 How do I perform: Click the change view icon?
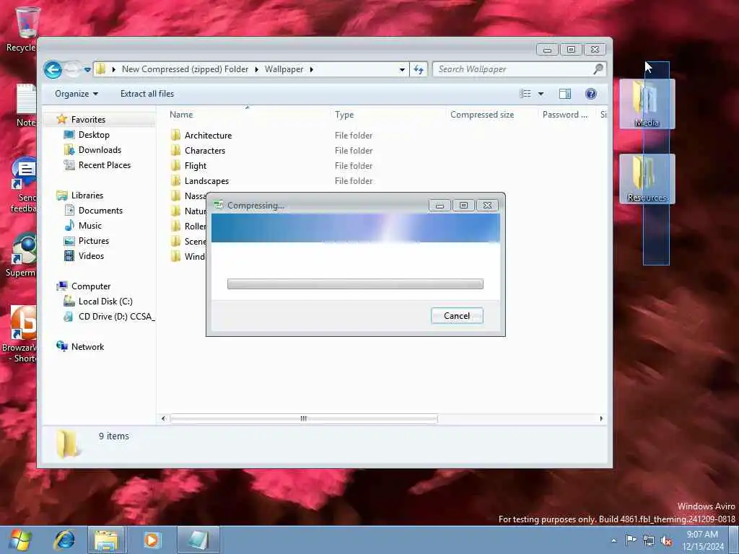[x=525, y=94]
